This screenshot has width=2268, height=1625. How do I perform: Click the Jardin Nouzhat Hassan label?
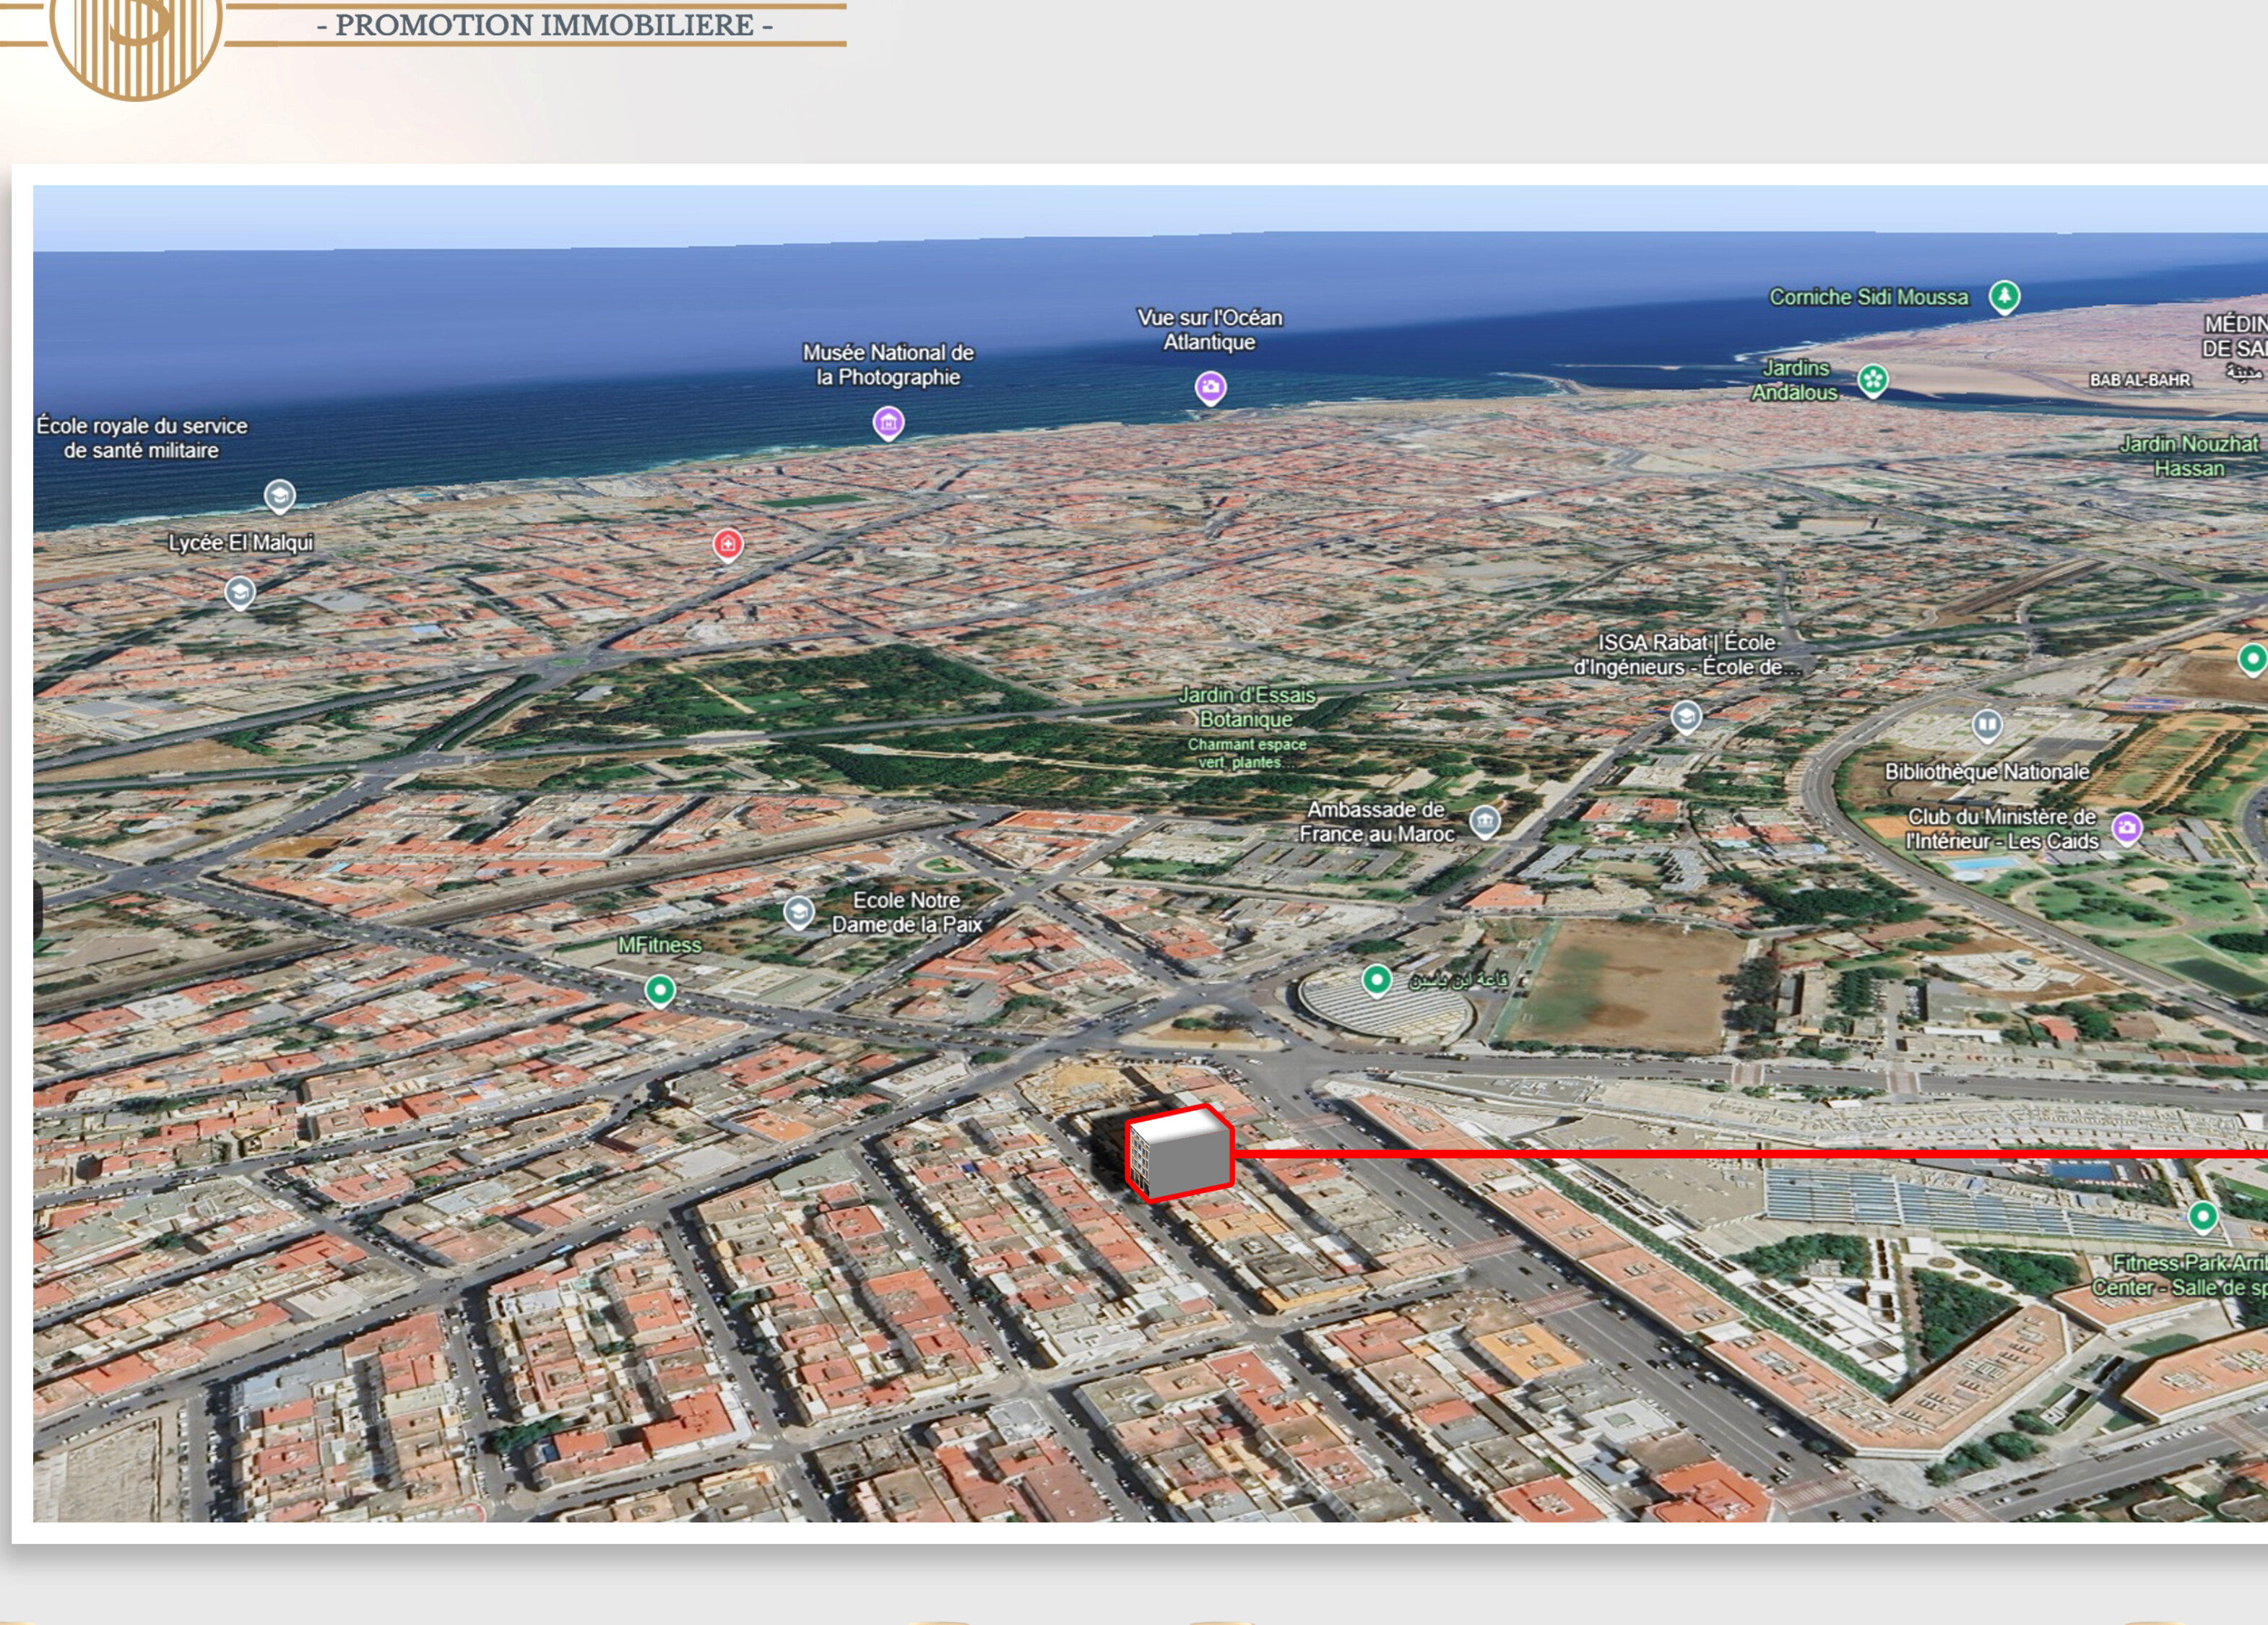click(2188, 456)
